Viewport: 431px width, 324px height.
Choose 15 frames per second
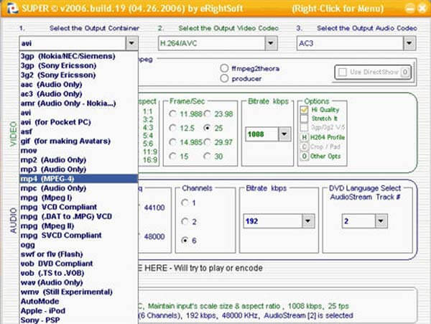click(172, 156)
